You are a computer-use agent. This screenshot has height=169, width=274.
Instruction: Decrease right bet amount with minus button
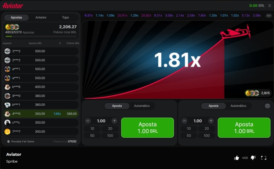click(184, 121)
